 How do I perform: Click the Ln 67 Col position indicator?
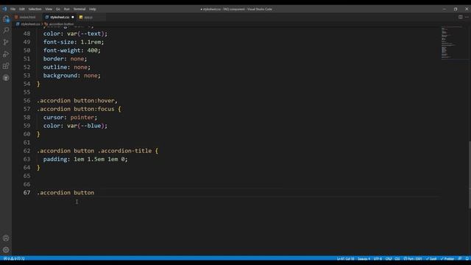(x=345, y=258)
